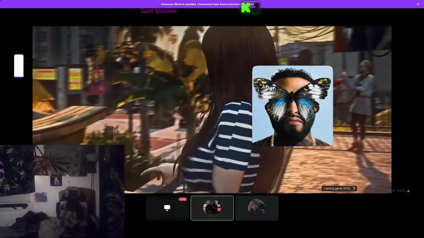The image size is (424, 238).
Task: Click the green Kick logo icon
Action: pyautogui.click(x=246, y=8)
